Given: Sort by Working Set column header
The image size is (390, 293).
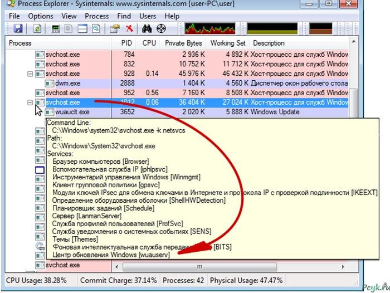Looking at the screenshot, I should click(228, 43).
